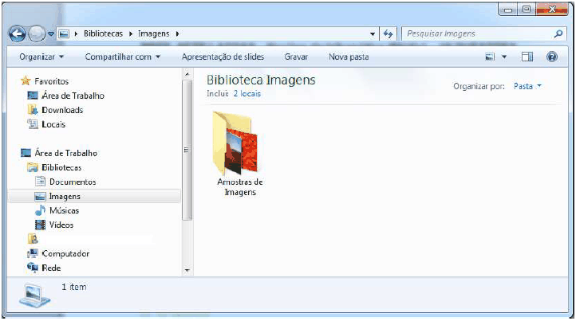Click Gravar in the toolbar

[x=296, y=57]
